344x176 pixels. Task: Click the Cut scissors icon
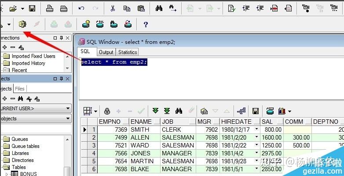[113, 8]
